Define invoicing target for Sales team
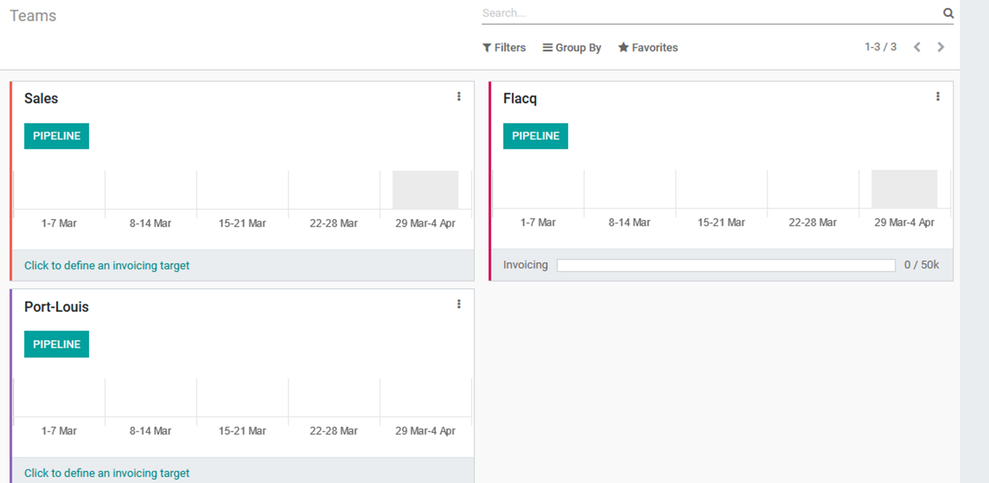 107,266
